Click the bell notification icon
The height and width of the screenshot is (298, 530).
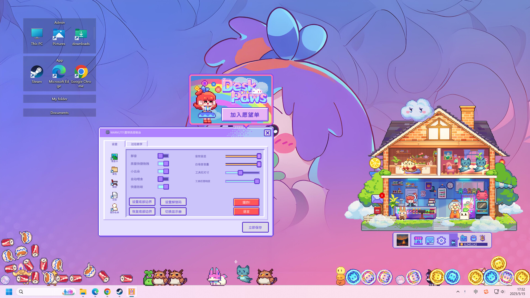483,238
